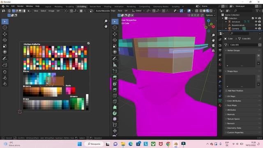Viewport: 263px width, 148px height.
Task: Open Google Chrome from the taskbar
Action: tap(168, 144)
